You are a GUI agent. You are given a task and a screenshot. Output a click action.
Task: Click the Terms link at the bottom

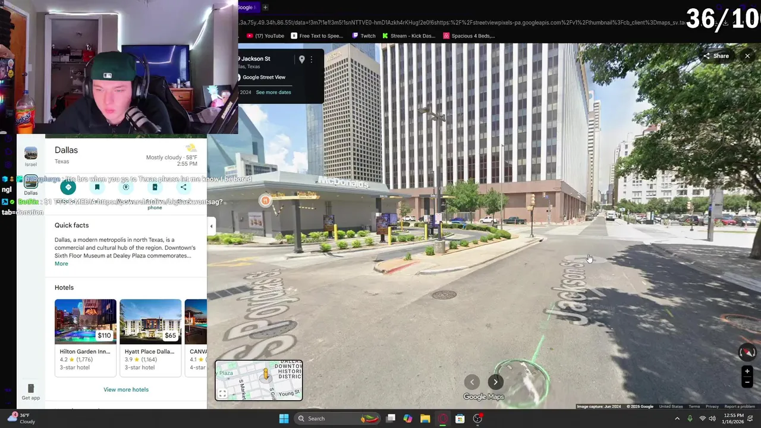pyautogui.click(x=694, y=407)
